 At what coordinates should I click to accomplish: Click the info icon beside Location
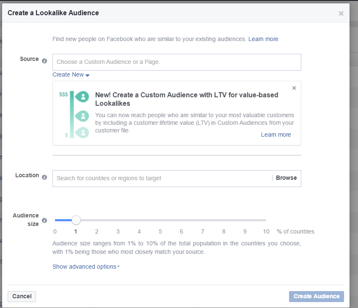pos(44,177)
